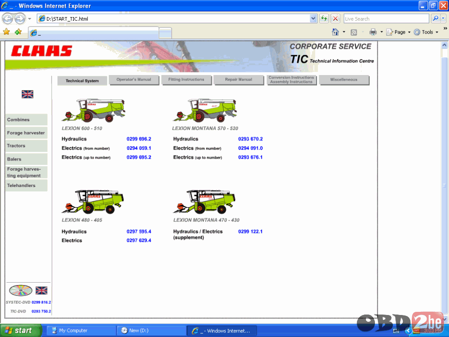Select Telehandlers in the sidebar
The image size is (449, 337).
[26, 186]
